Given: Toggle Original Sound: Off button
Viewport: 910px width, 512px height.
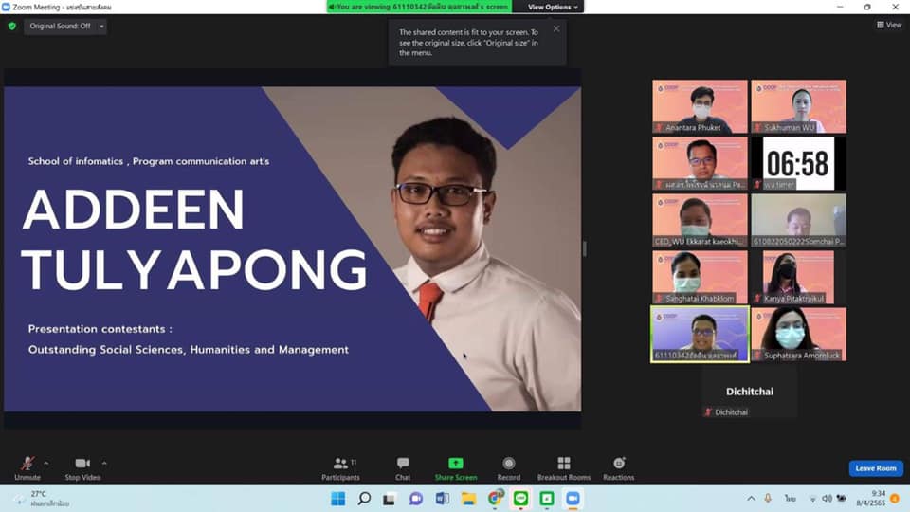Looking at the screenshot, I should [61, 27].
